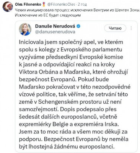
Task: Click the line 'Исключение из ЕС будет следующим'
Action: pyautogui.click(x=48, y=15)
